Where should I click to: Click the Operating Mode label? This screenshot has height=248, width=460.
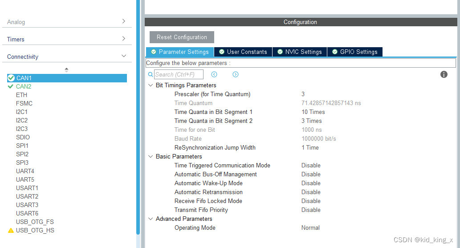[195, 228]
